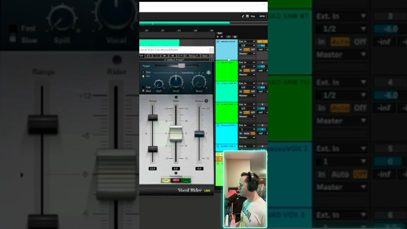Click the Rider fader cap
This screenshot has width=407, height=229.
[176, 134]
